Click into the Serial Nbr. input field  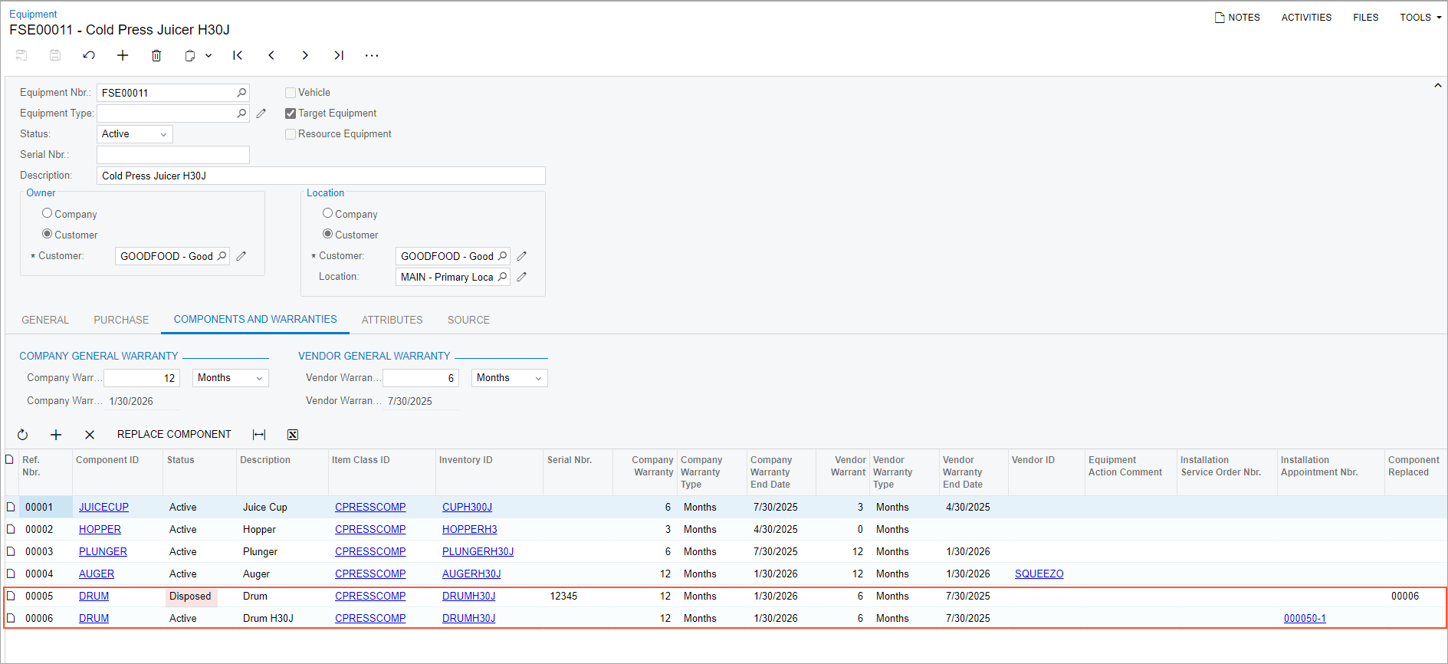coord(173,155)
